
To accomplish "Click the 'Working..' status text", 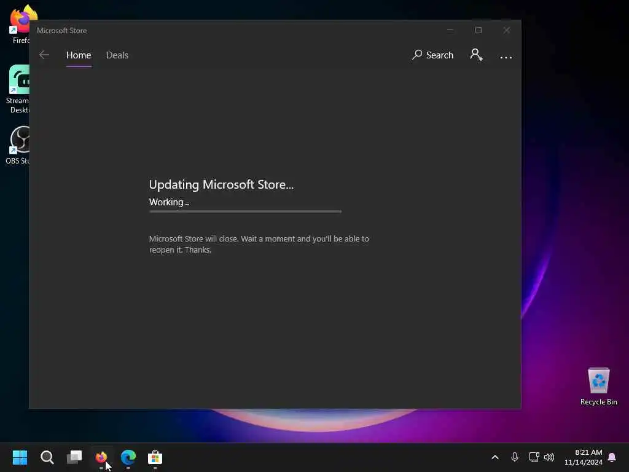I will pos(169,202).
